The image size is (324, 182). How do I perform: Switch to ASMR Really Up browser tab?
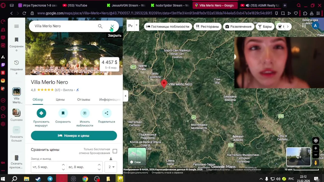[x=260, y=5]
